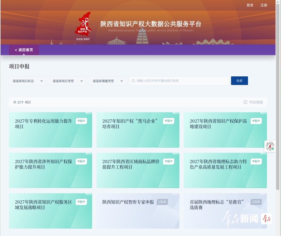Click the 项目申报 page heading
The image size is (281, 236).
pyautogui.click(x=19, y=67)
